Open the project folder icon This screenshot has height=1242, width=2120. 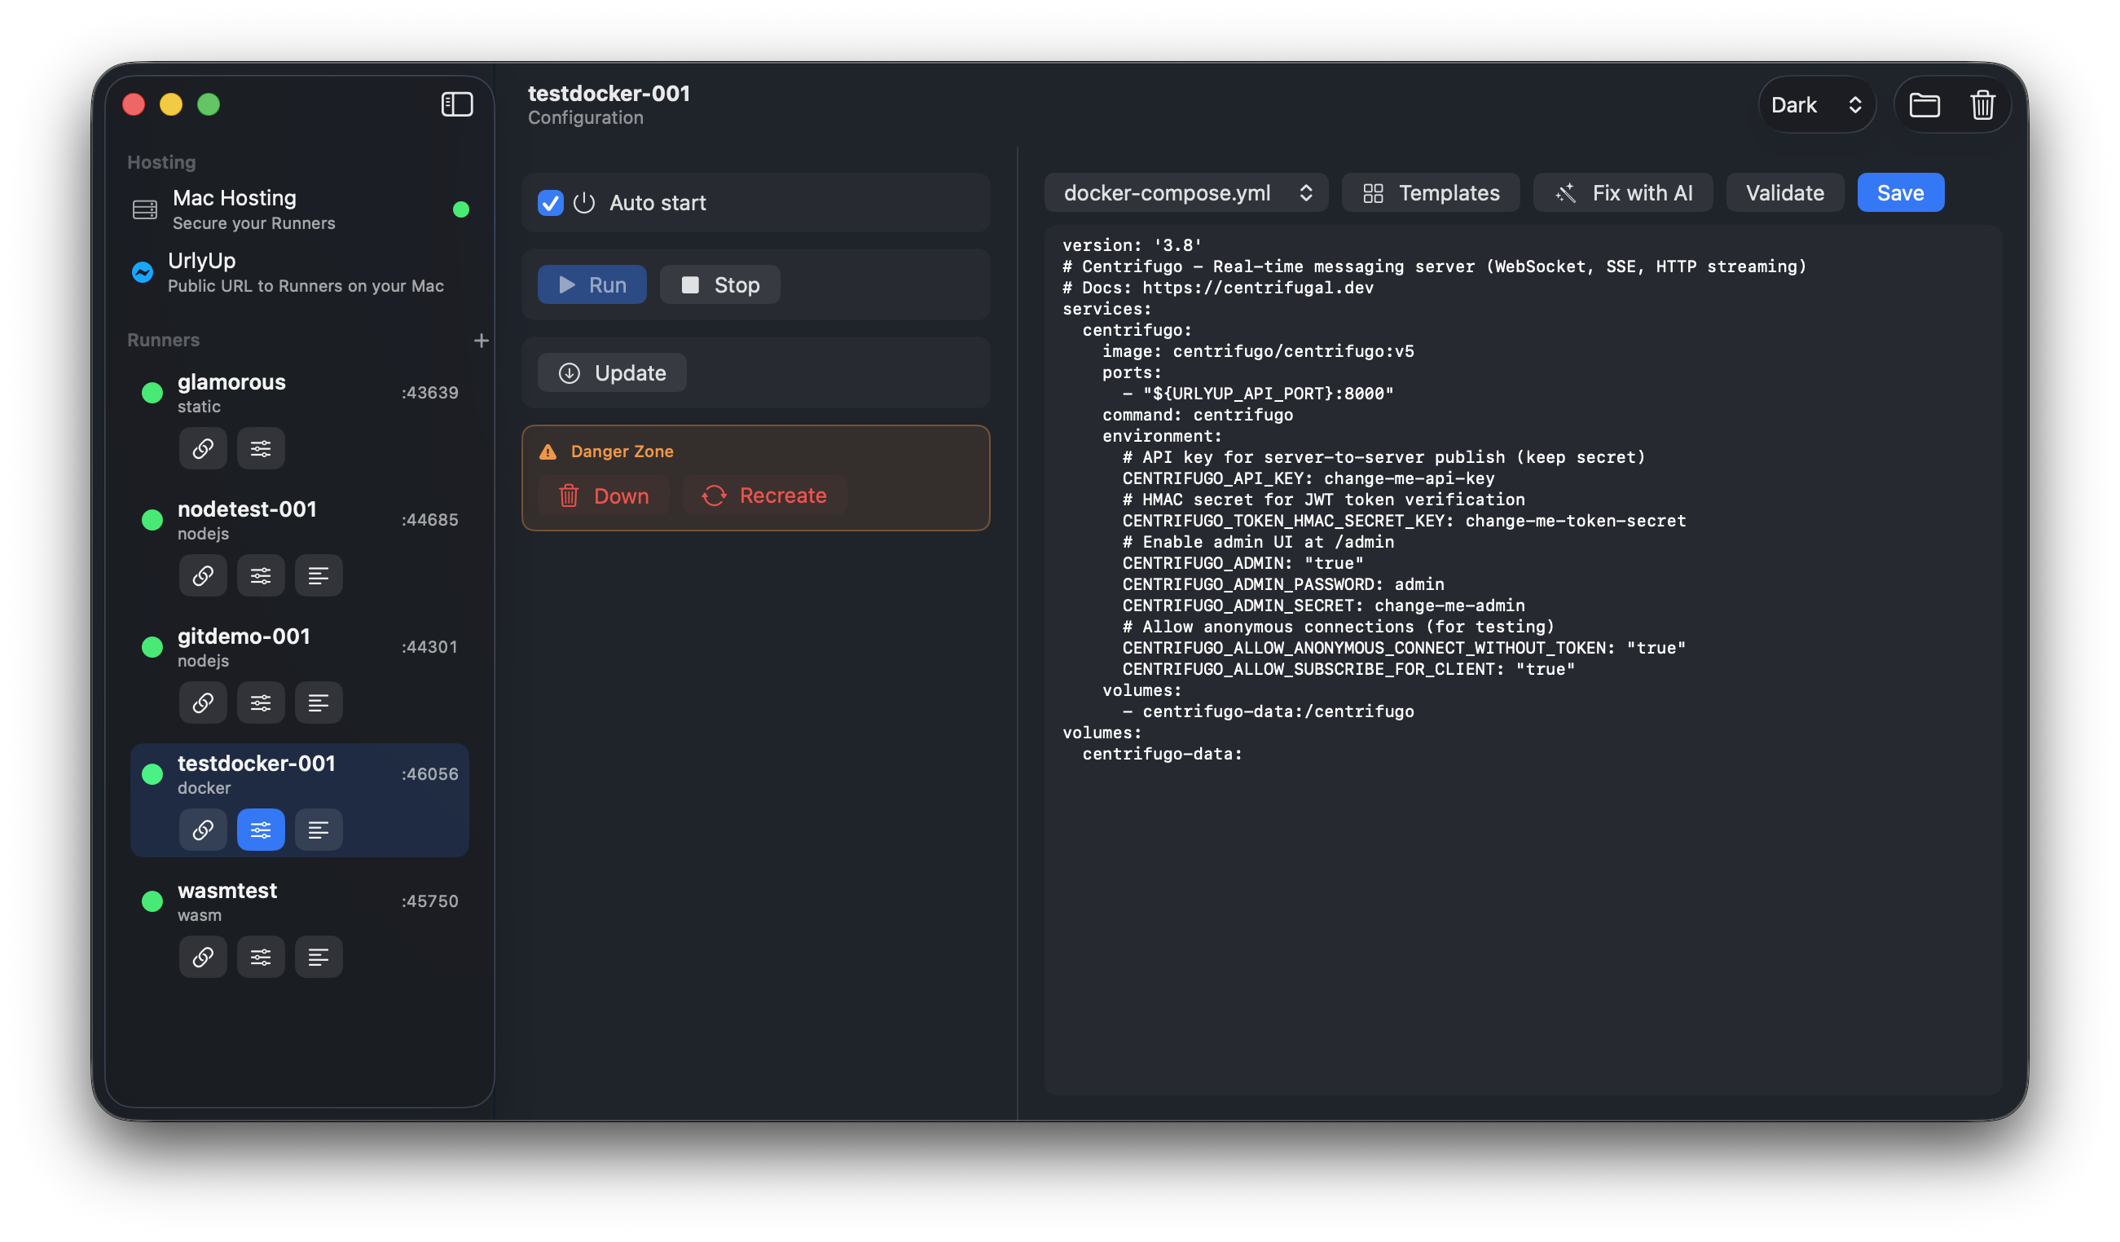[1924, 105]
